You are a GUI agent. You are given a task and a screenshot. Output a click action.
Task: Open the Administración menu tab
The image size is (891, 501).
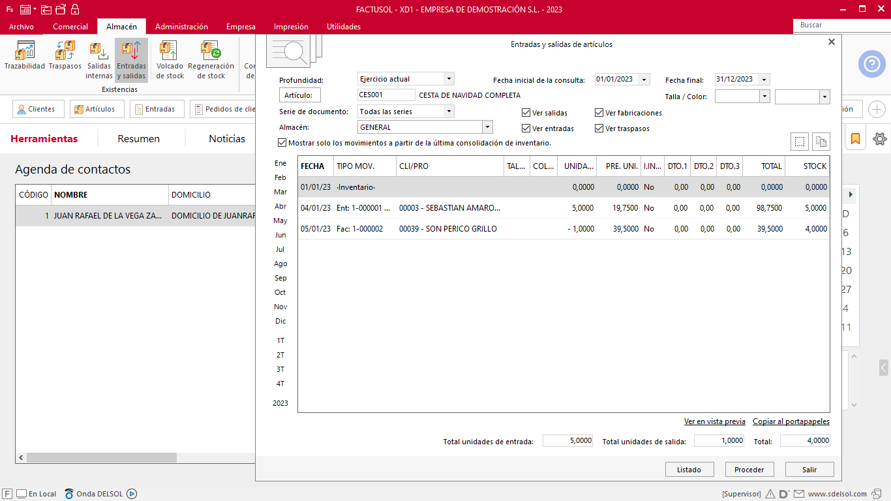click(x=181, y=27)
